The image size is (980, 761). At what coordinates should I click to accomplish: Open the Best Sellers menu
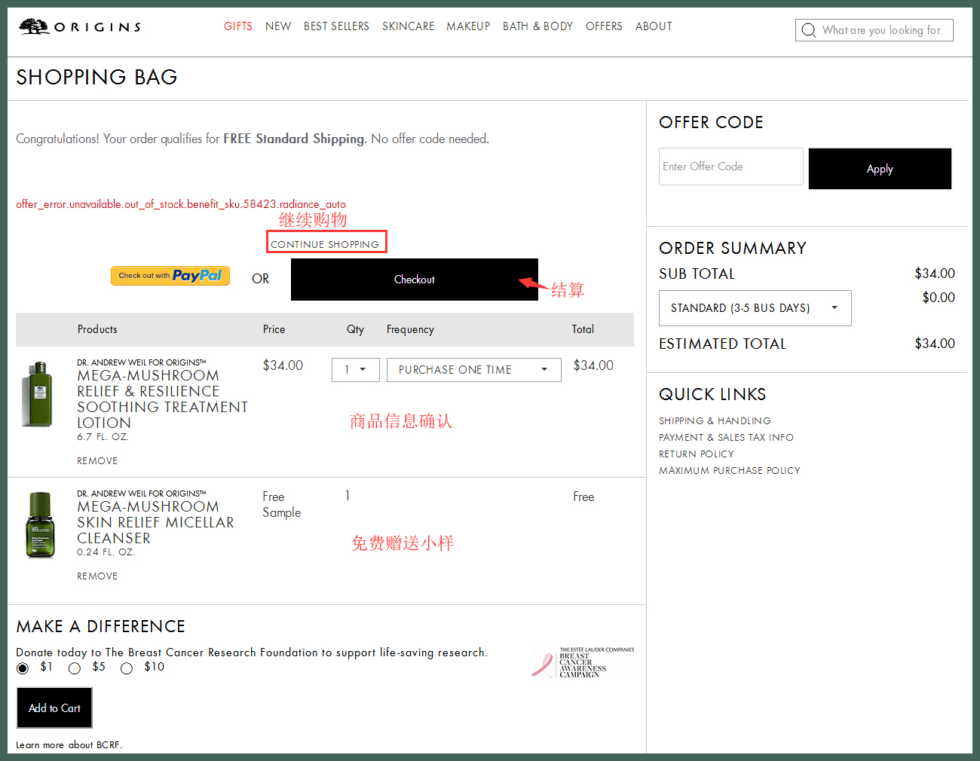[x=336, y=26]
